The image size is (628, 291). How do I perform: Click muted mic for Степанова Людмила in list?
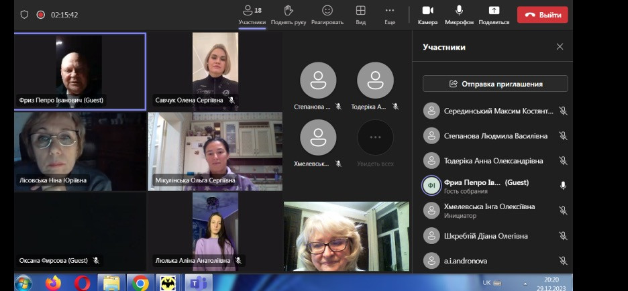tap(563, 135)
